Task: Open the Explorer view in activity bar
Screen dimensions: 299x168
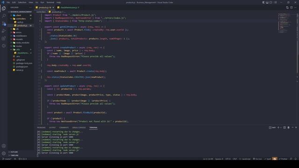Action: point(4,8)
